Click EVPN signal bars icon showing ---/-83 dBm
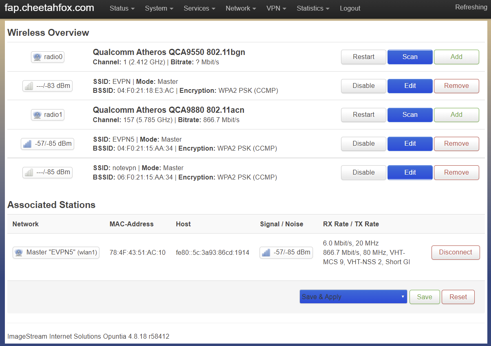This screenshot has width=491, height=346. pyautogui.click(x=29, y=86)
